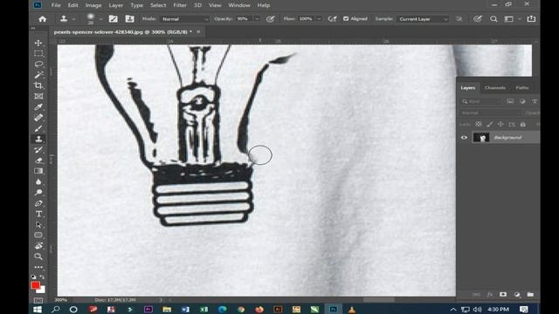This screenshot has height=314, width=559.
Task: Open the Type menu
Action: click(136, 5)
